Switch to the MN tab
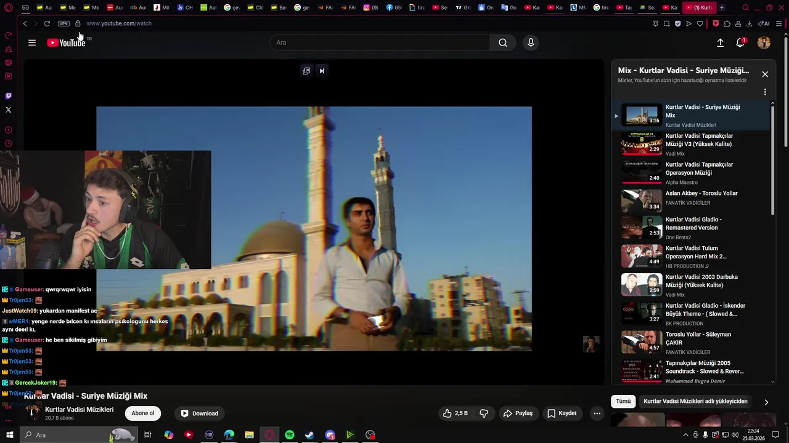 (x=578, y=7)
